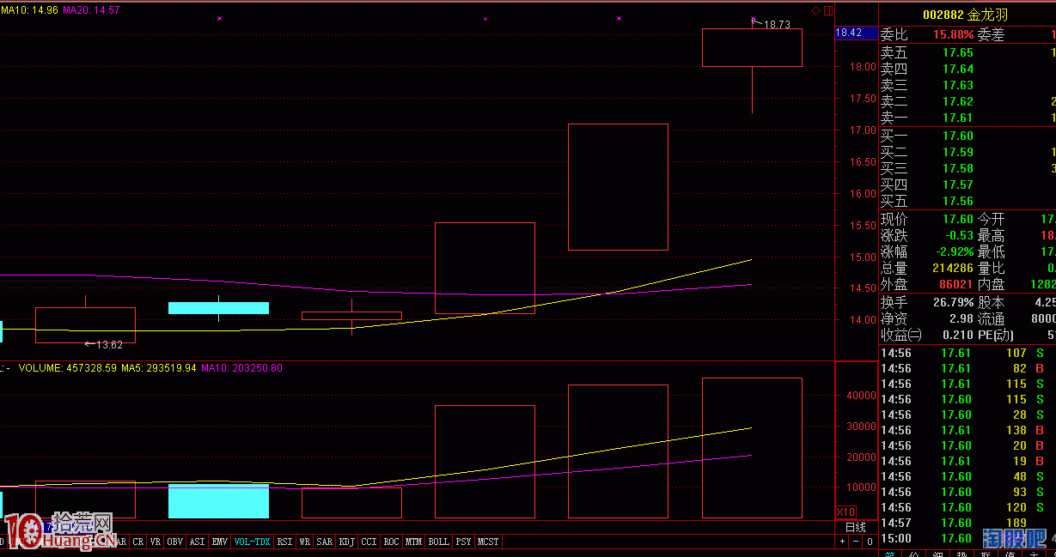Open the SAR indicator tab
Viewport: 1056px width, 557px height.
[325, 542]
